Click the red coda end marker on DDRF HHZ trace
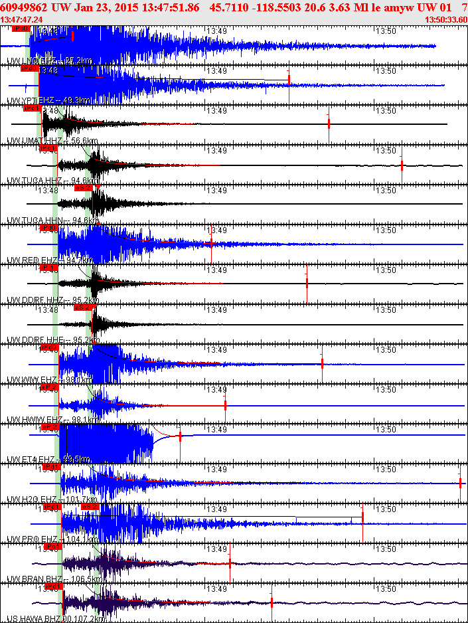This screenshot has width=468, height=623. (307, 284)
